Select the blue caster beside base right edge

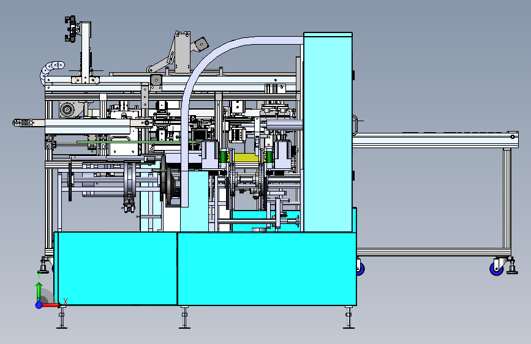click(x=360, y=269)
